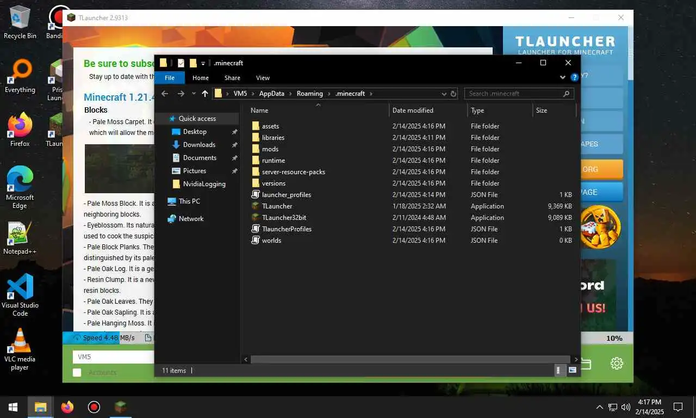Select TLauncher32bit application icon
The width and height of the screenshot is (696, 418).
point(256,218)
